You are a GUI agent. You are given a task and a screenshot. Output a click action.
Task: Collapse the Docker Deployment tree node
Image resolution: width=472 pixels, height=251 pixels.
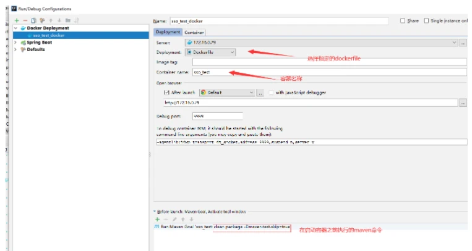tap(15, 28)
